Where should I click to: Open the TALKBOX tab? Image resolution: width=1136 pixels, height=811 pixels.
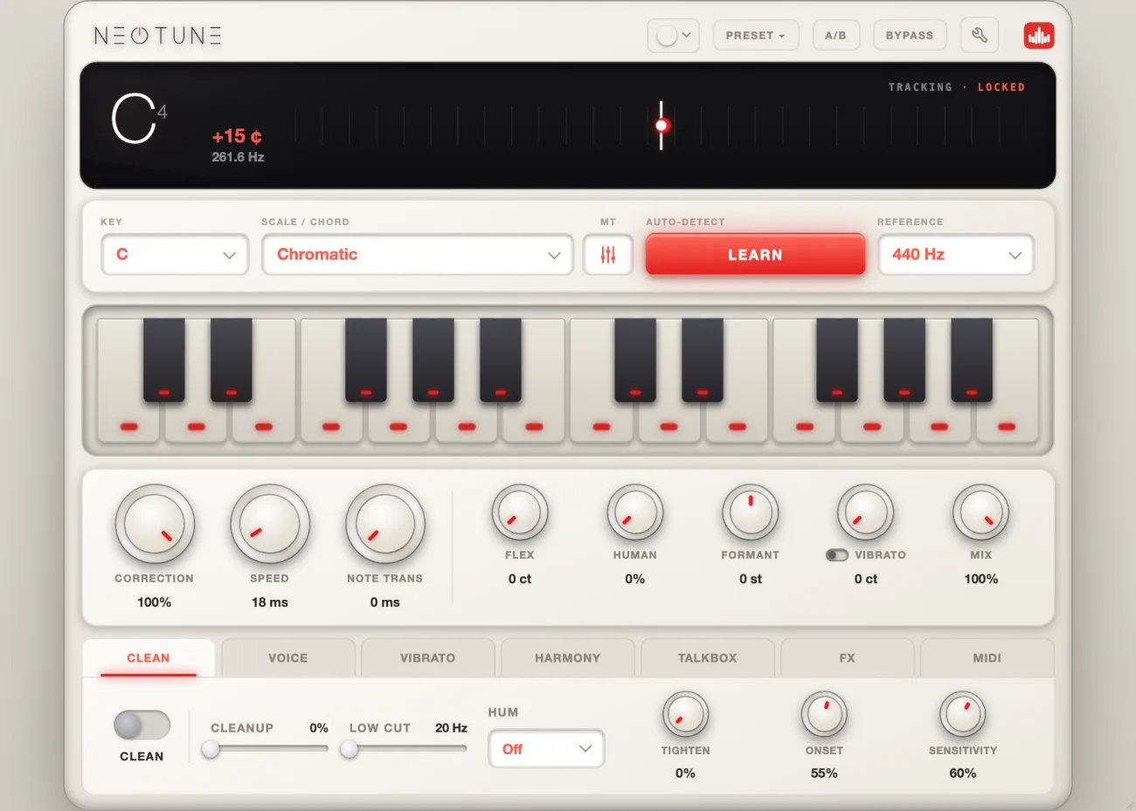click(708, 658)
